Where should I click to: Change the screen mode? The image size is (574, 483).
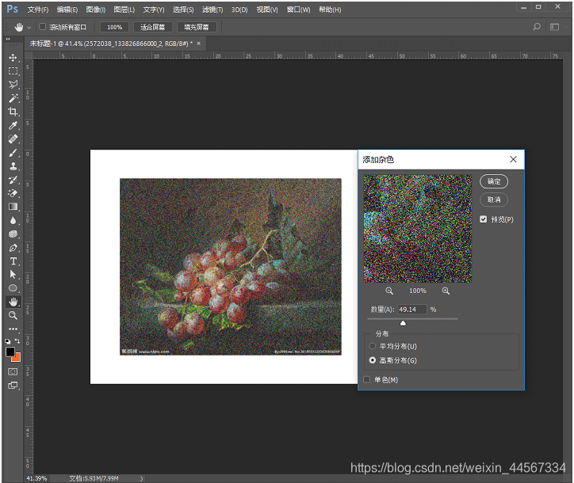[x=13, y=385]
